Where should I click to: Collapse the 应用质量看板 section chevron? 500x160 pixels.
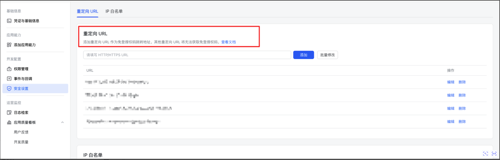coord(63,123)
